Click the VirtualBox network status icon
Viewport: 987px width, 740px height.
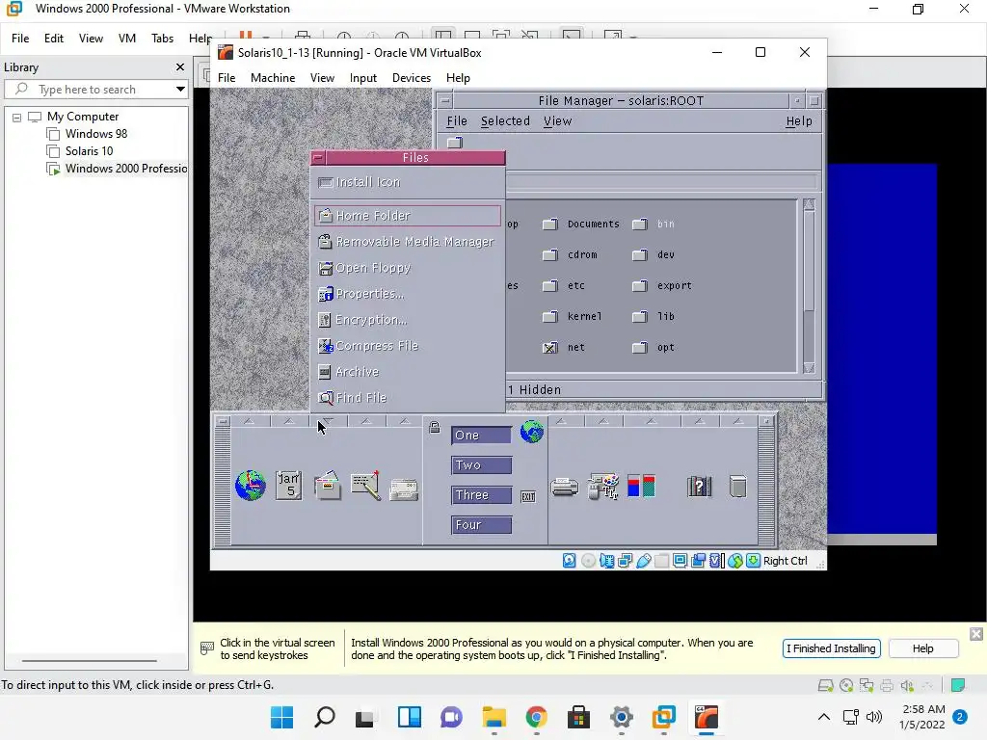pyautogui.click(x=625, y=561)
